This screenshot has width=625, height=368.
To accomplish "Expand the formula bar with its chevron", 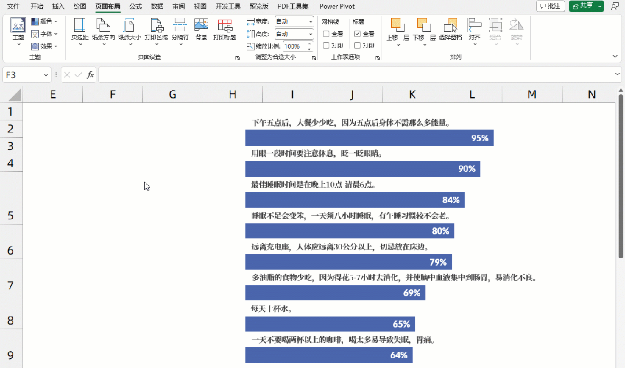I will 617,74.
